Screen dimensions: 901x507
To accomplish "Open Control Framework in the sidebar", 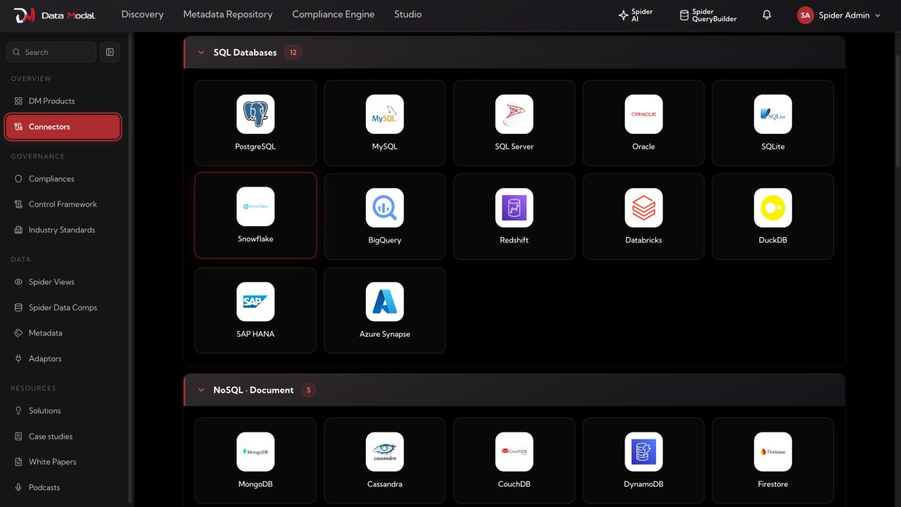I will (x=63, y=204).
